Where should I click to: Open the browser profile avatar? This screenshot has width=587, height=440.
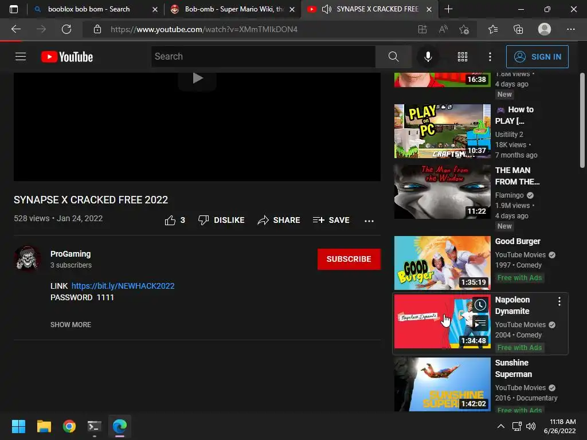pos(545,29)
